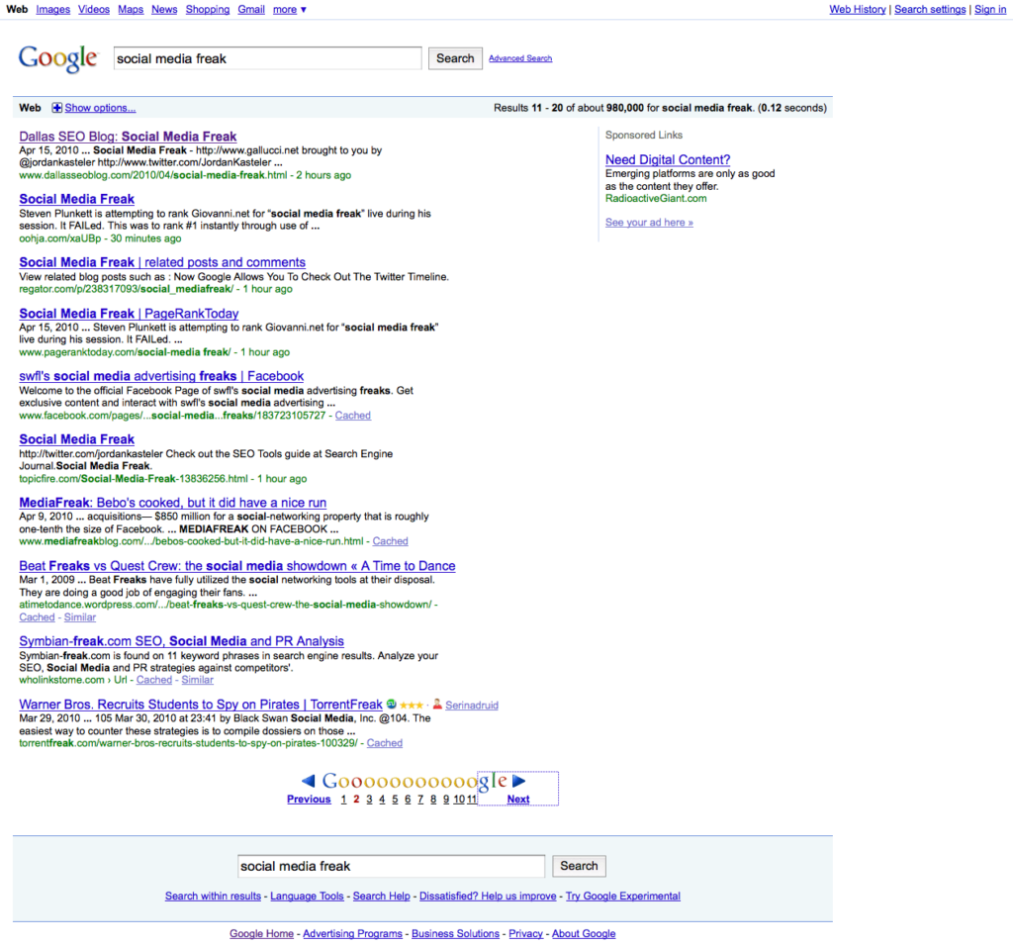Click the top Search button

pyautogui.click(x=455, y=58)
